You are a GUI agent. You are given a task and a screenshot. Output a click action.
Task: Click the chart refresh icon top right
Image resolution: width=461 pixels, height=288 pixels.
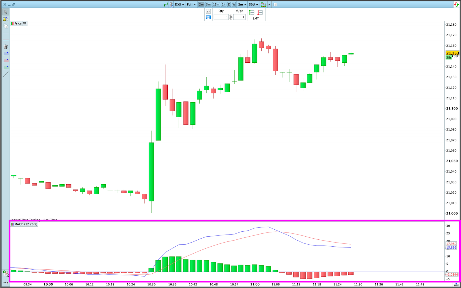pos(456,4)
